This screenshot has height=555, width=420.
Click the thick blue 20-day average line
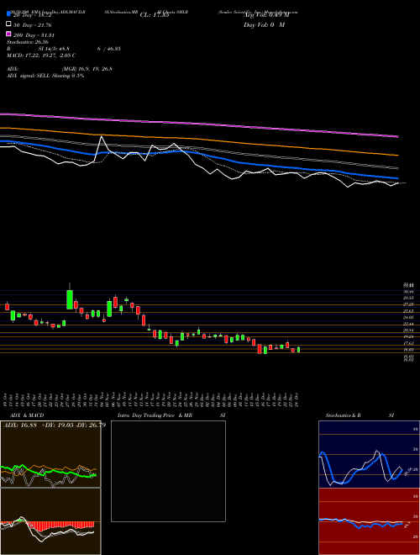coord(198,154)
